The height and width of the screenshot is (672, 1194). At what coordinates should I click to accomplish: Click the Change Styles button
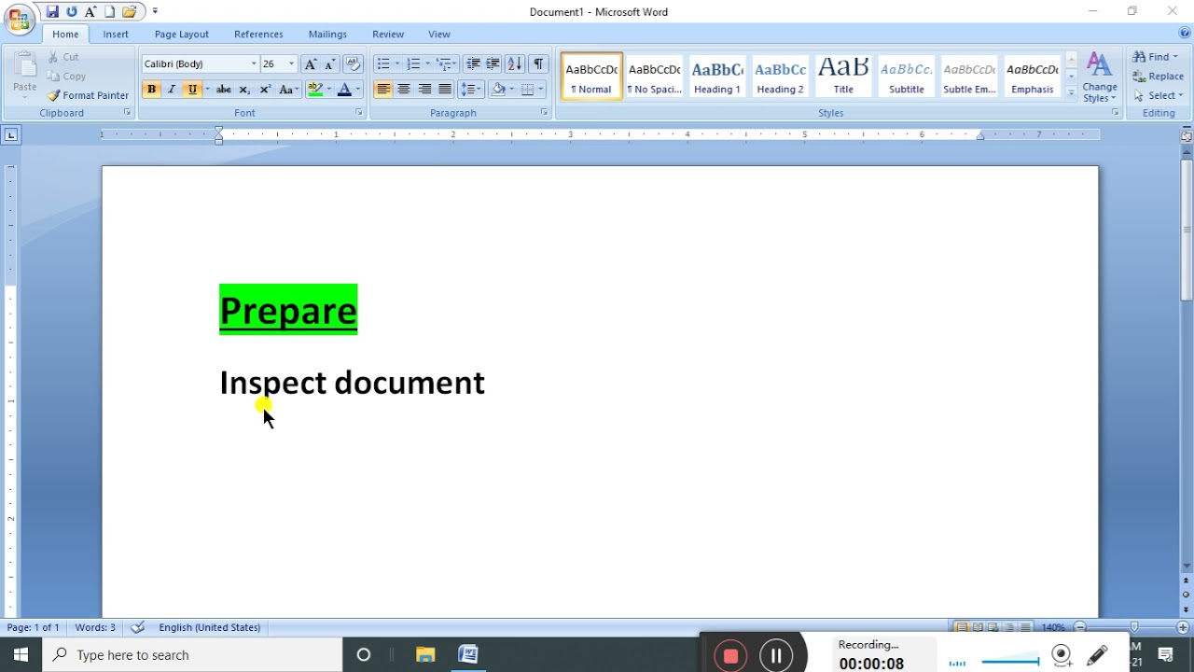[1100, 77]
